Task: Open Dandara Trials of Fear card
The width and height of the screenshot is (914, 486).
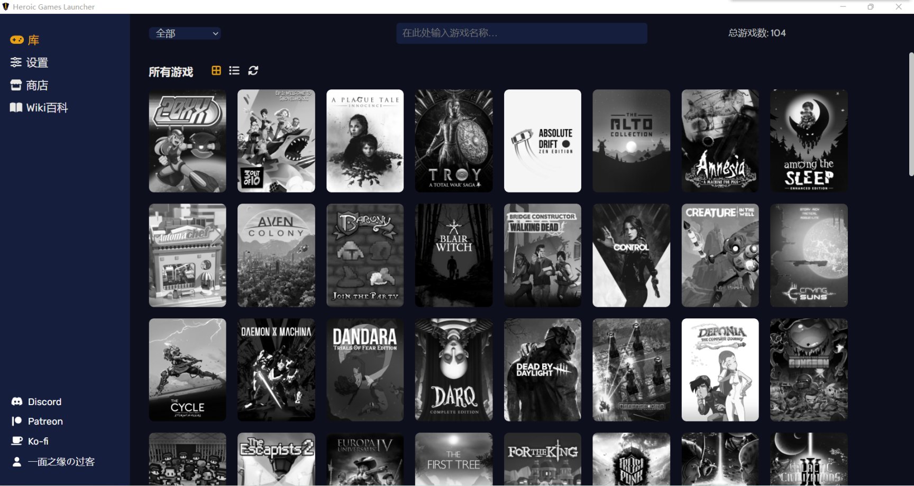Action: tap(365, 370)
